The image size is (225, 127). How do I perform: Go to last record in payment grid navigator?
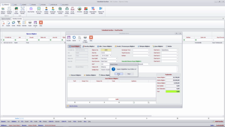tap(119, 102)
